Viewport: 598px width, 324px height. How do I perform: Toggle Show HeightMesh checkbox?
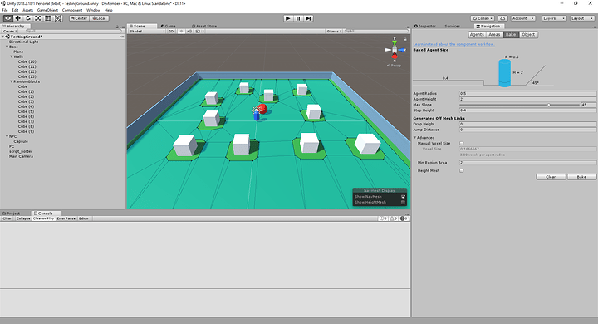click(x=403, y=202)
